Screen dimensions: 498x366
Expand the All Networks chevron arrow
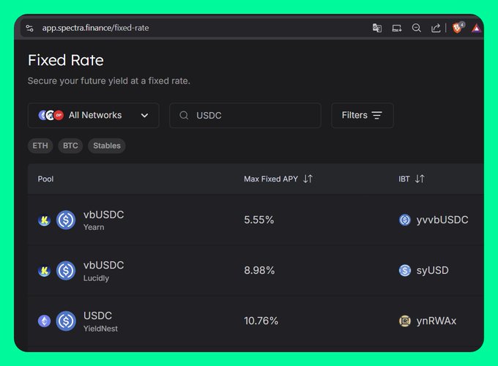point(144,115)
